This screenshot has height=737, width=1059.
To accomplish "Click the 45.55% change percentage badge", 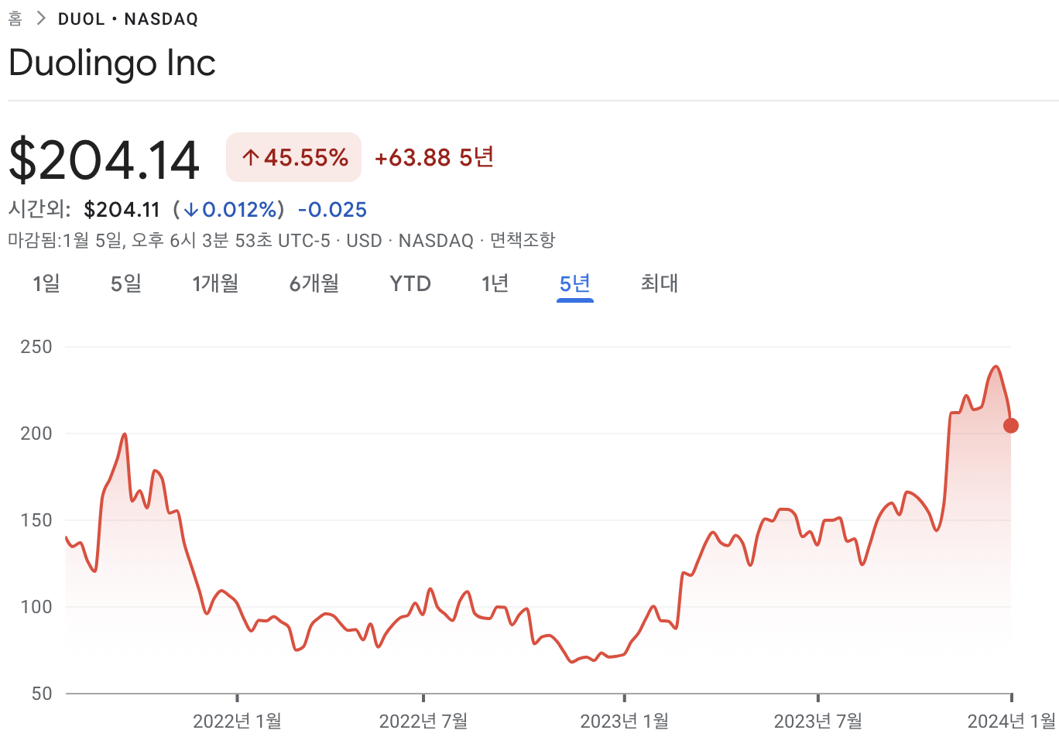I will point(293,157).
